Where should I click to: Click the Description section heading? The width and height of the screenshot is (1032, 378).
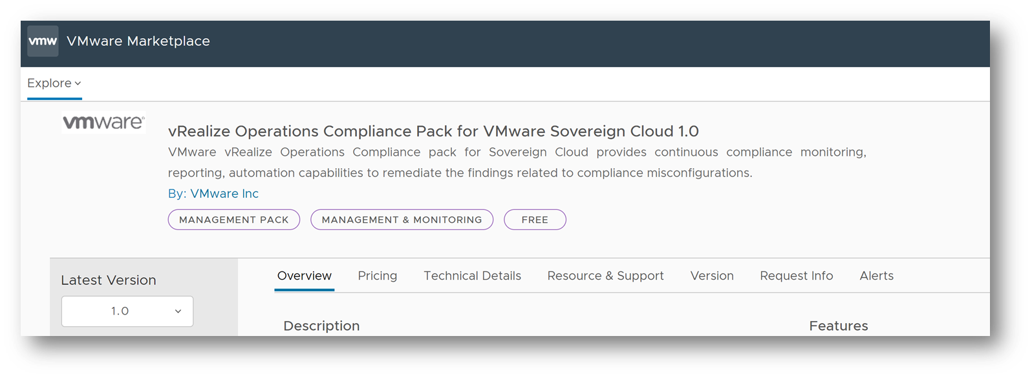click(x=321, y=326)
